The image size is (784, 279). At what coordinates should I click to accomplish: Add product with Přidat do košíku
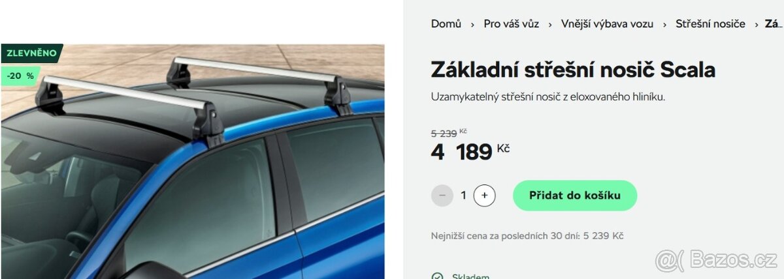pos(575,195)
